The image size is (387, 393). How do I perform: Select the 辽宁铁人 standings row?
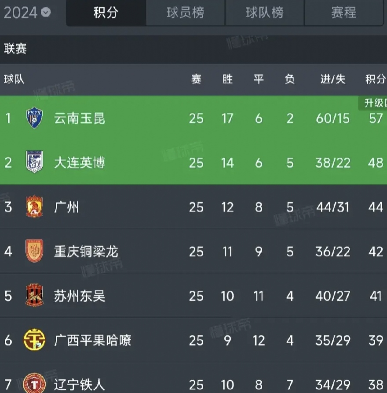point(193,383)
